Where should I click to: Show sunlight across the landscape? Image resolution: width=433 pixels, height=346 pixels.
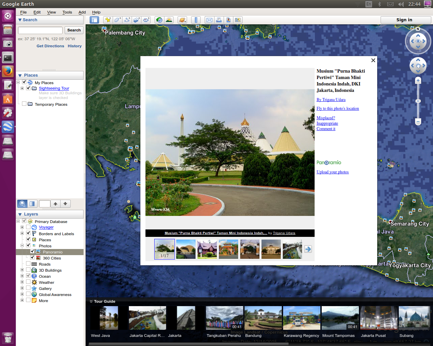point(169,20)
